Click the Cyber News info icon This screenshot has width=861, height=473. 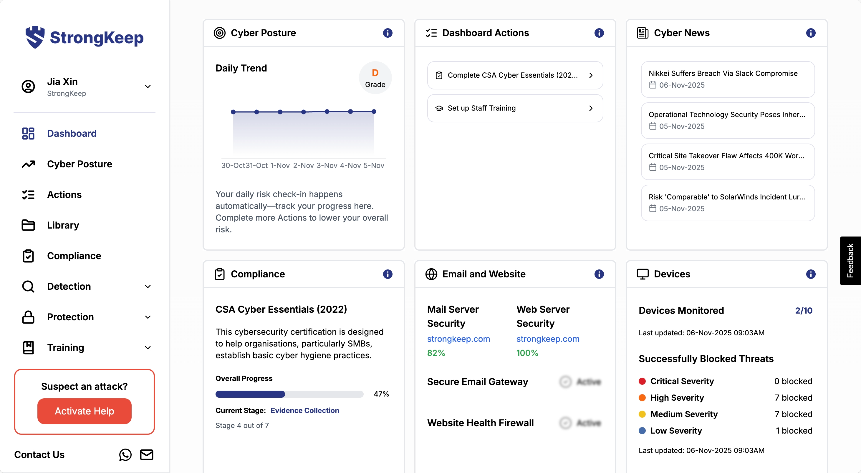click(x=811, y=33)
